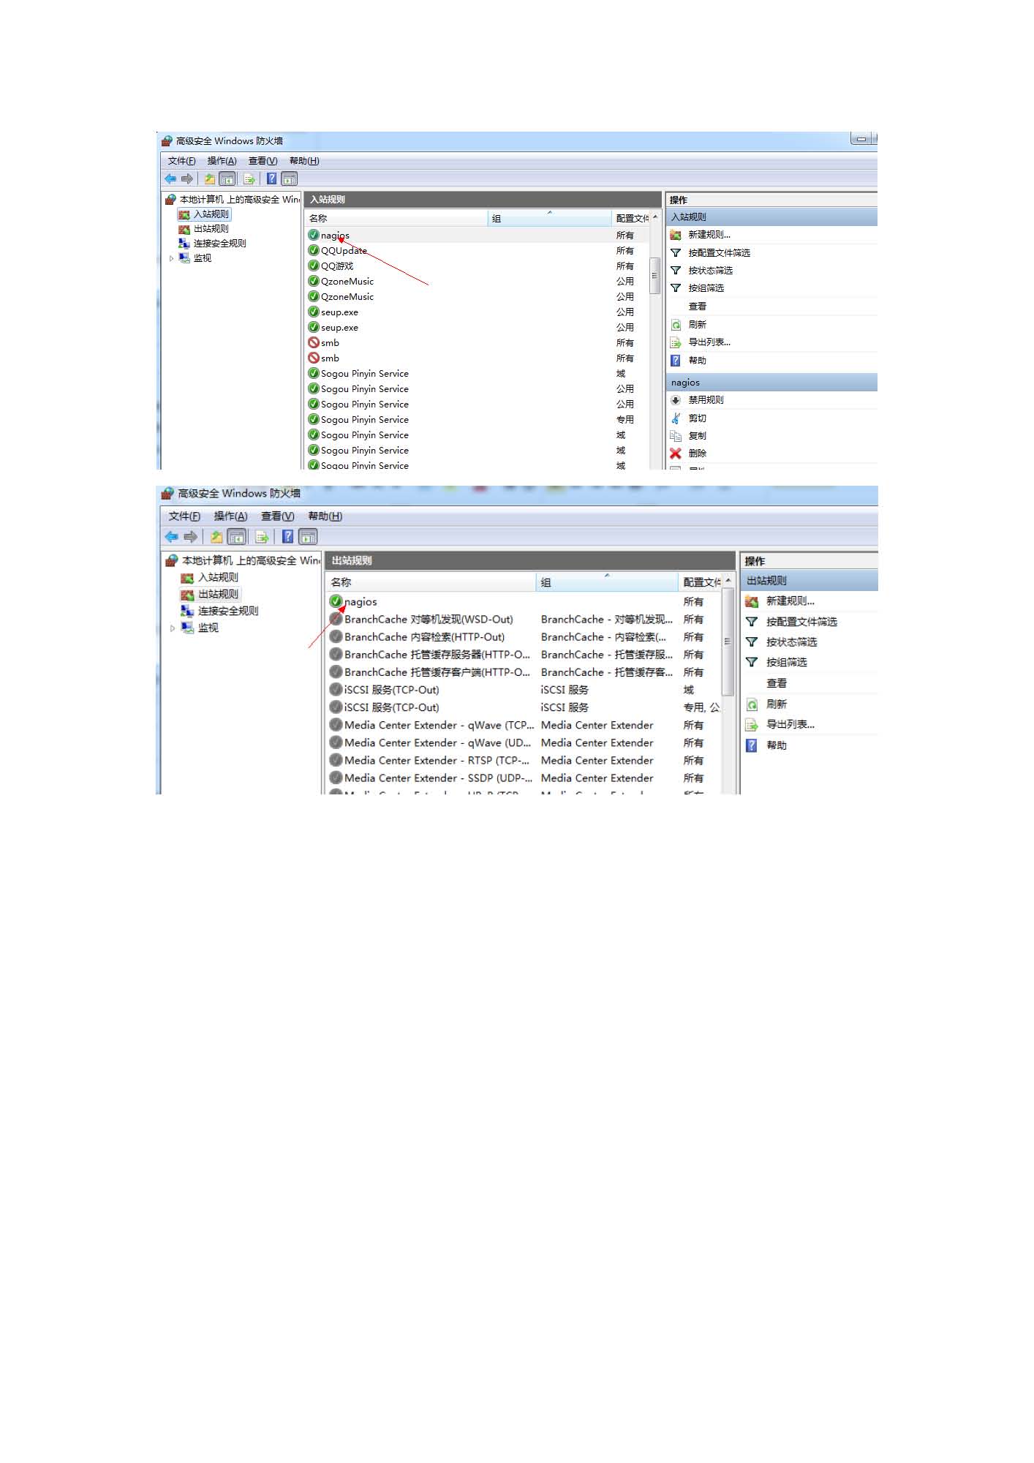Viewport: 1034px width, 1463px height.
Task: Select iSCSI 服务(TCP-Out) rule with 域 profile
Action: (x=524, y=690)
